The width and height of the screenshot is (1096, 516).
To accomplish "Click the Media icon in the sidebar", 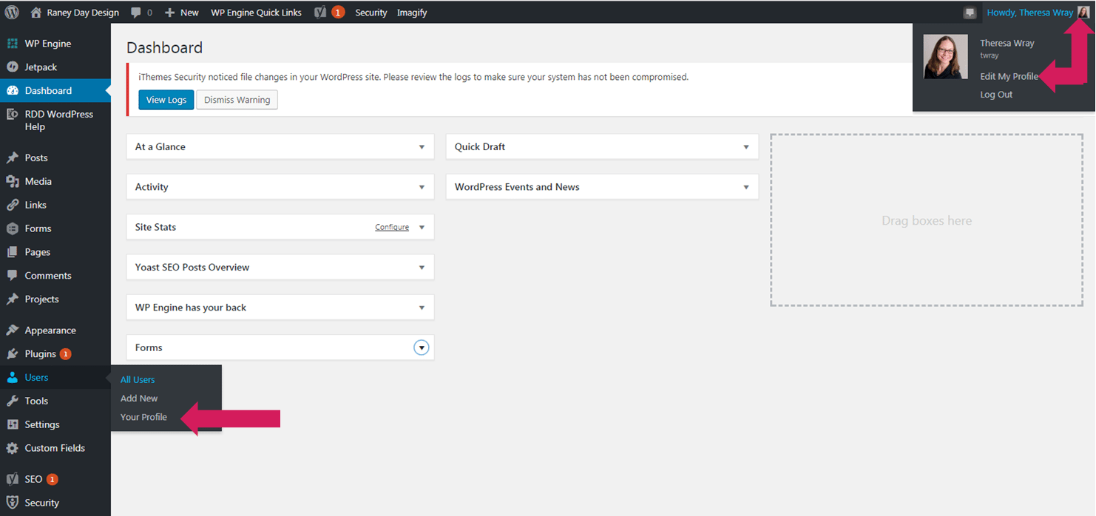I will [x=12, y=181].
